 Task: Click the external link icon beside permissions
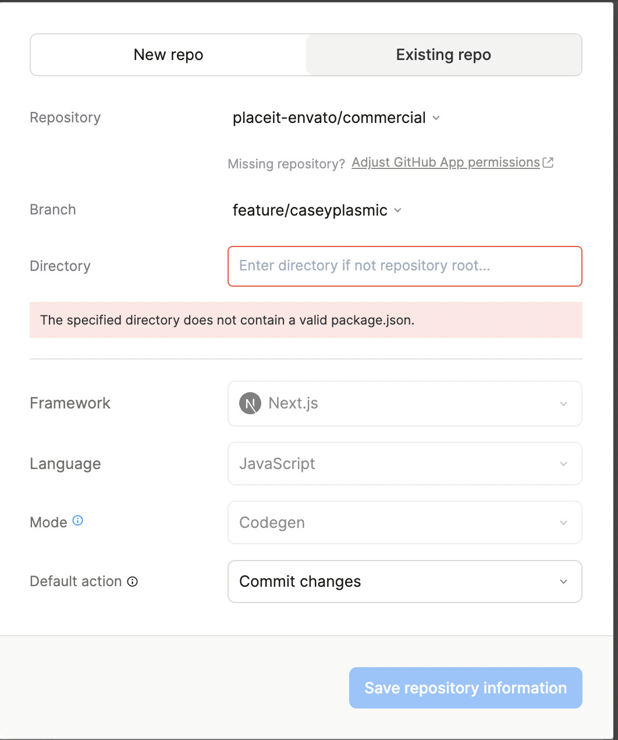[548, 163]
